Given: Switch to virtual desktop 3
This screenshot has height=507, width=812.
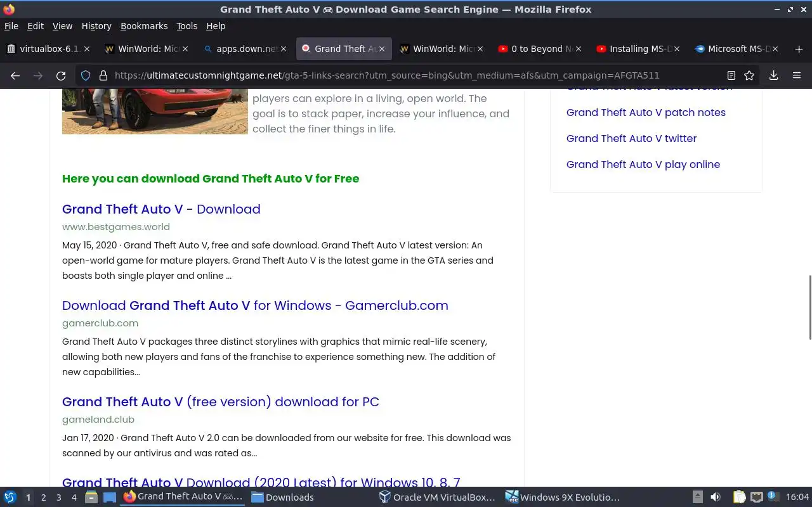Looking at the screenshot, I should pyautogui.click(x=58, y=497).
